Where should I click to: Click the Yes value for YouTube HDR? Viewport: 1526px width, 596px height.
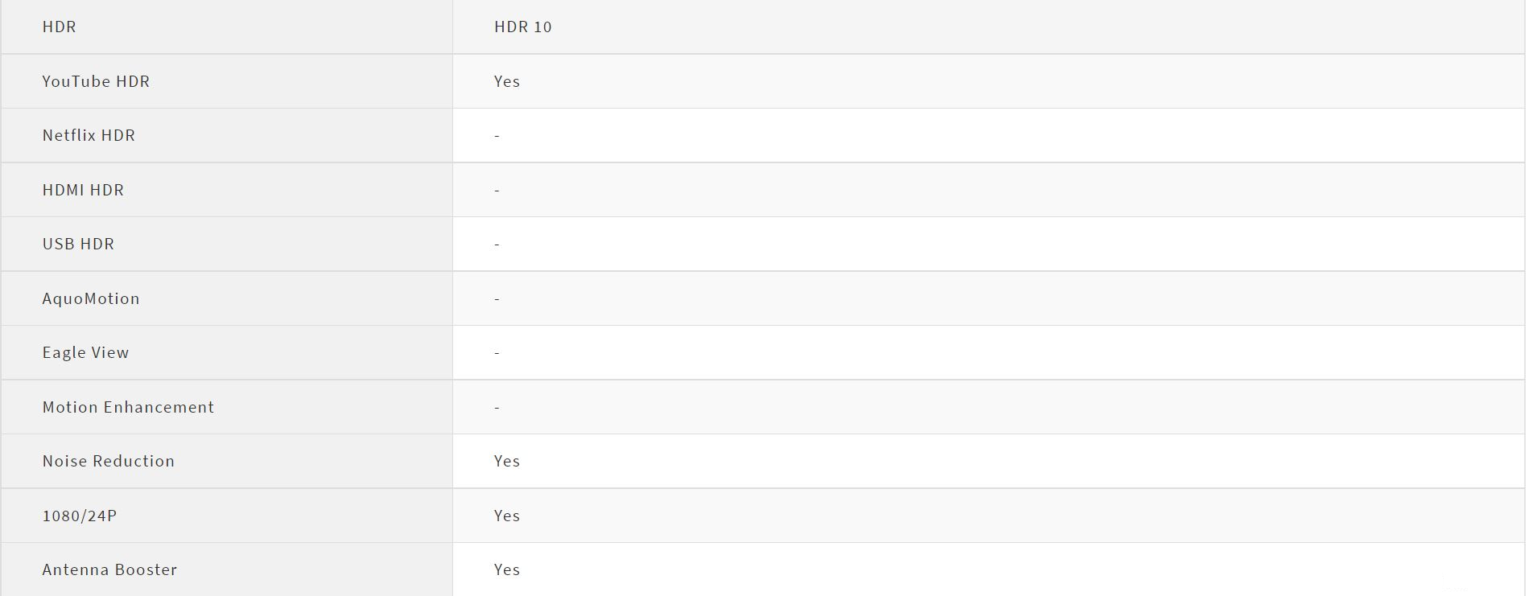pyautogui.click(x=507, y=81)
